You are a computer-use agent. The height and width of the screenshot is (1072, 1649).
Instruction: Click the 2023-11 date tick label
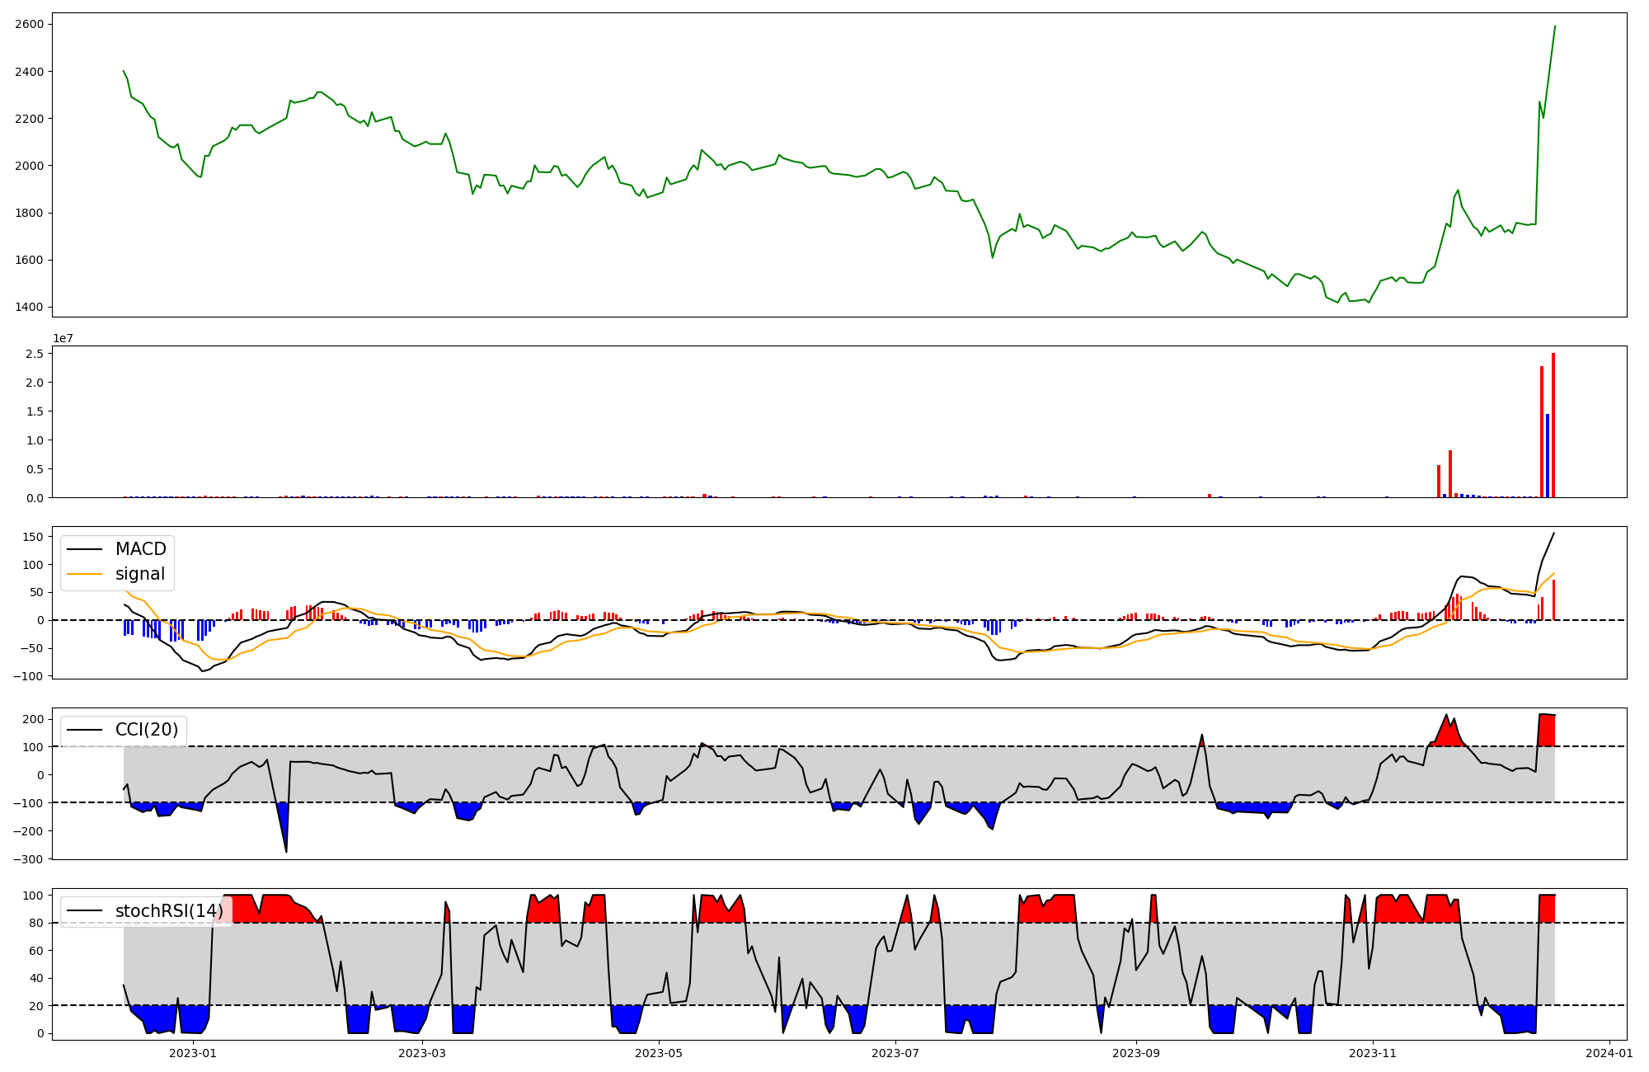(x=1374, y=1052)
